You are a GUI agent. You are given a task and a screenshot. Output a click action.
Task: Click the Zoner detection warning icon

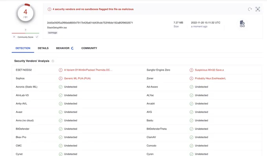coord(191,79)
